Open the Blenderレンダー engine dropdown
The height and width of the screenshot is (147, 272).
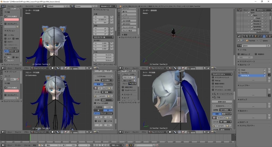tap(108, 6)
